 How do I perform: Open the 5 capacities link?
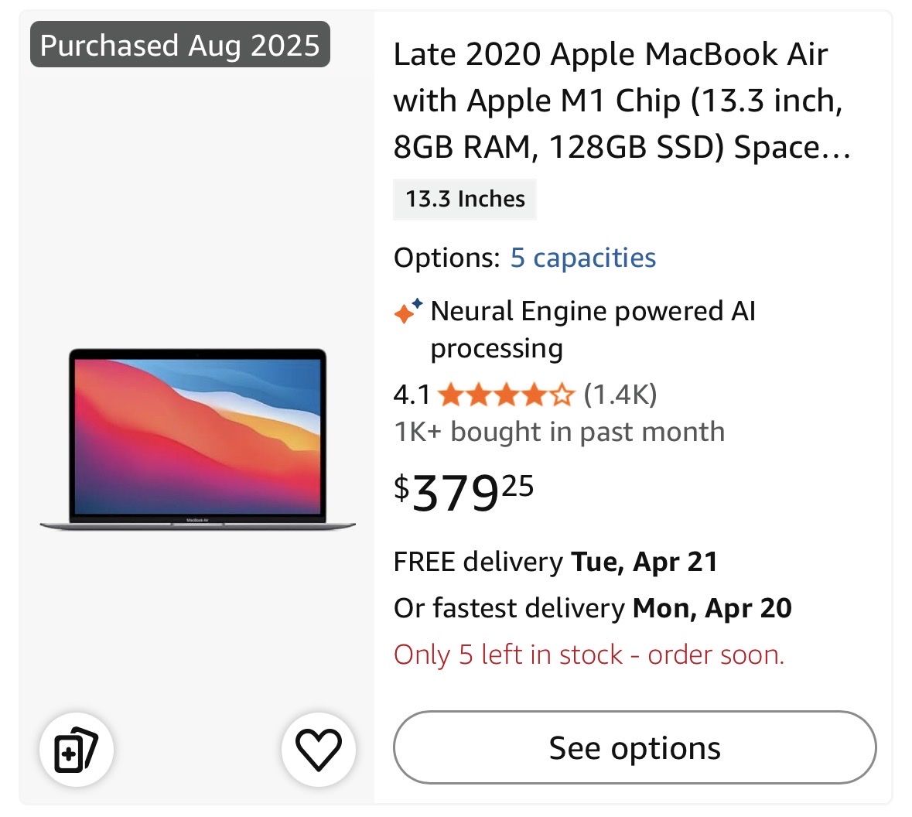pyautogui.click(x=582, y=258)
